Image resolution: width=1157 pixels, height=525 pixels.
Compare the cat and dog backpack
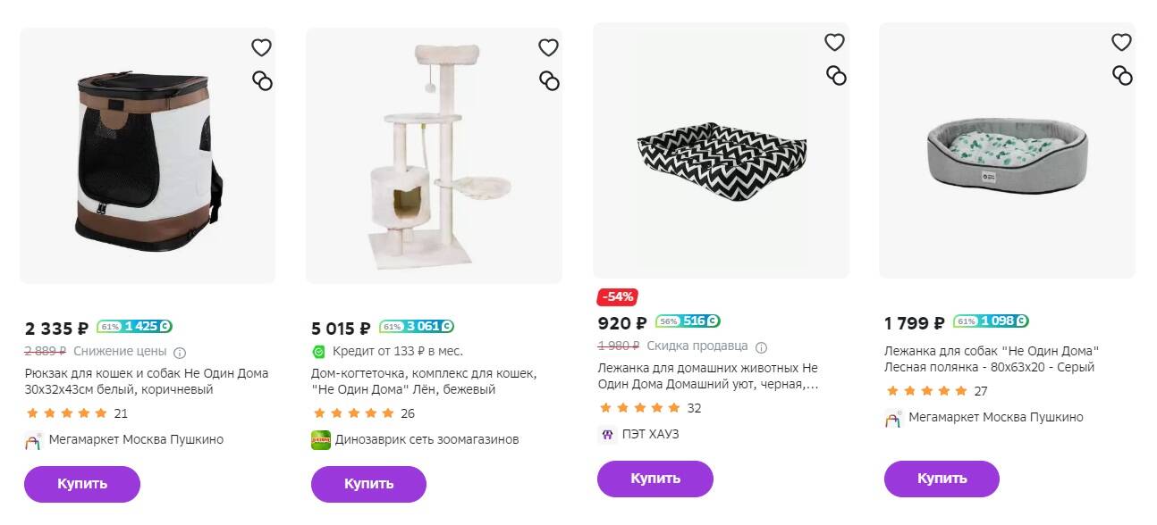[262, 81]
